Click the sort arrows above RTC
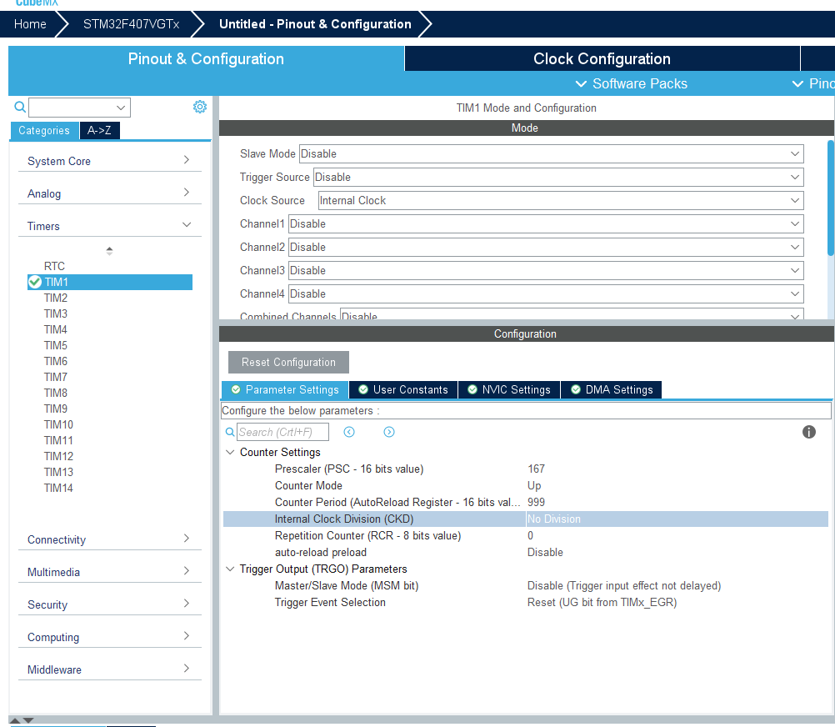The height and width of the screenshot is (727, 835). point(109,250)
